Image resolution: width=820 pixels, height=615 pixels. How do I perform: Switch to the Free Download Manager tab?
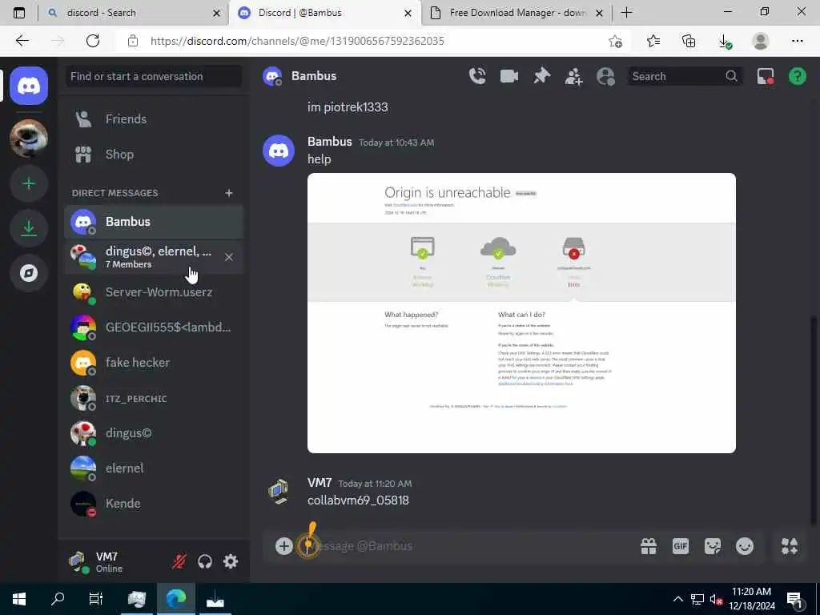(x=518, y=13)
